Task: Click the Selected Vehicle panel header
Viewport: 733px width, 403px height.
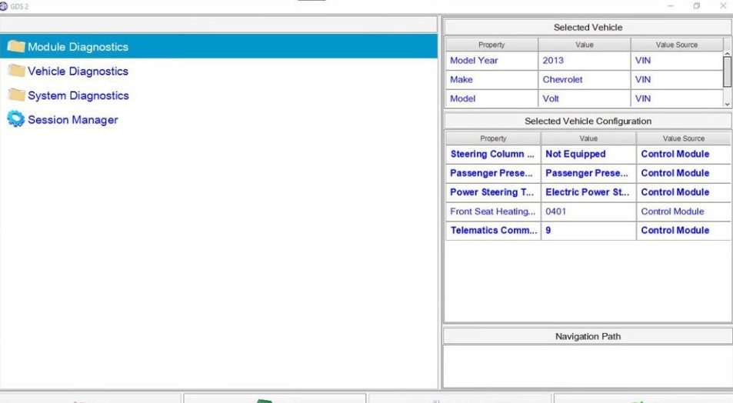Action: pyautogui.click(x=588, y=27)
